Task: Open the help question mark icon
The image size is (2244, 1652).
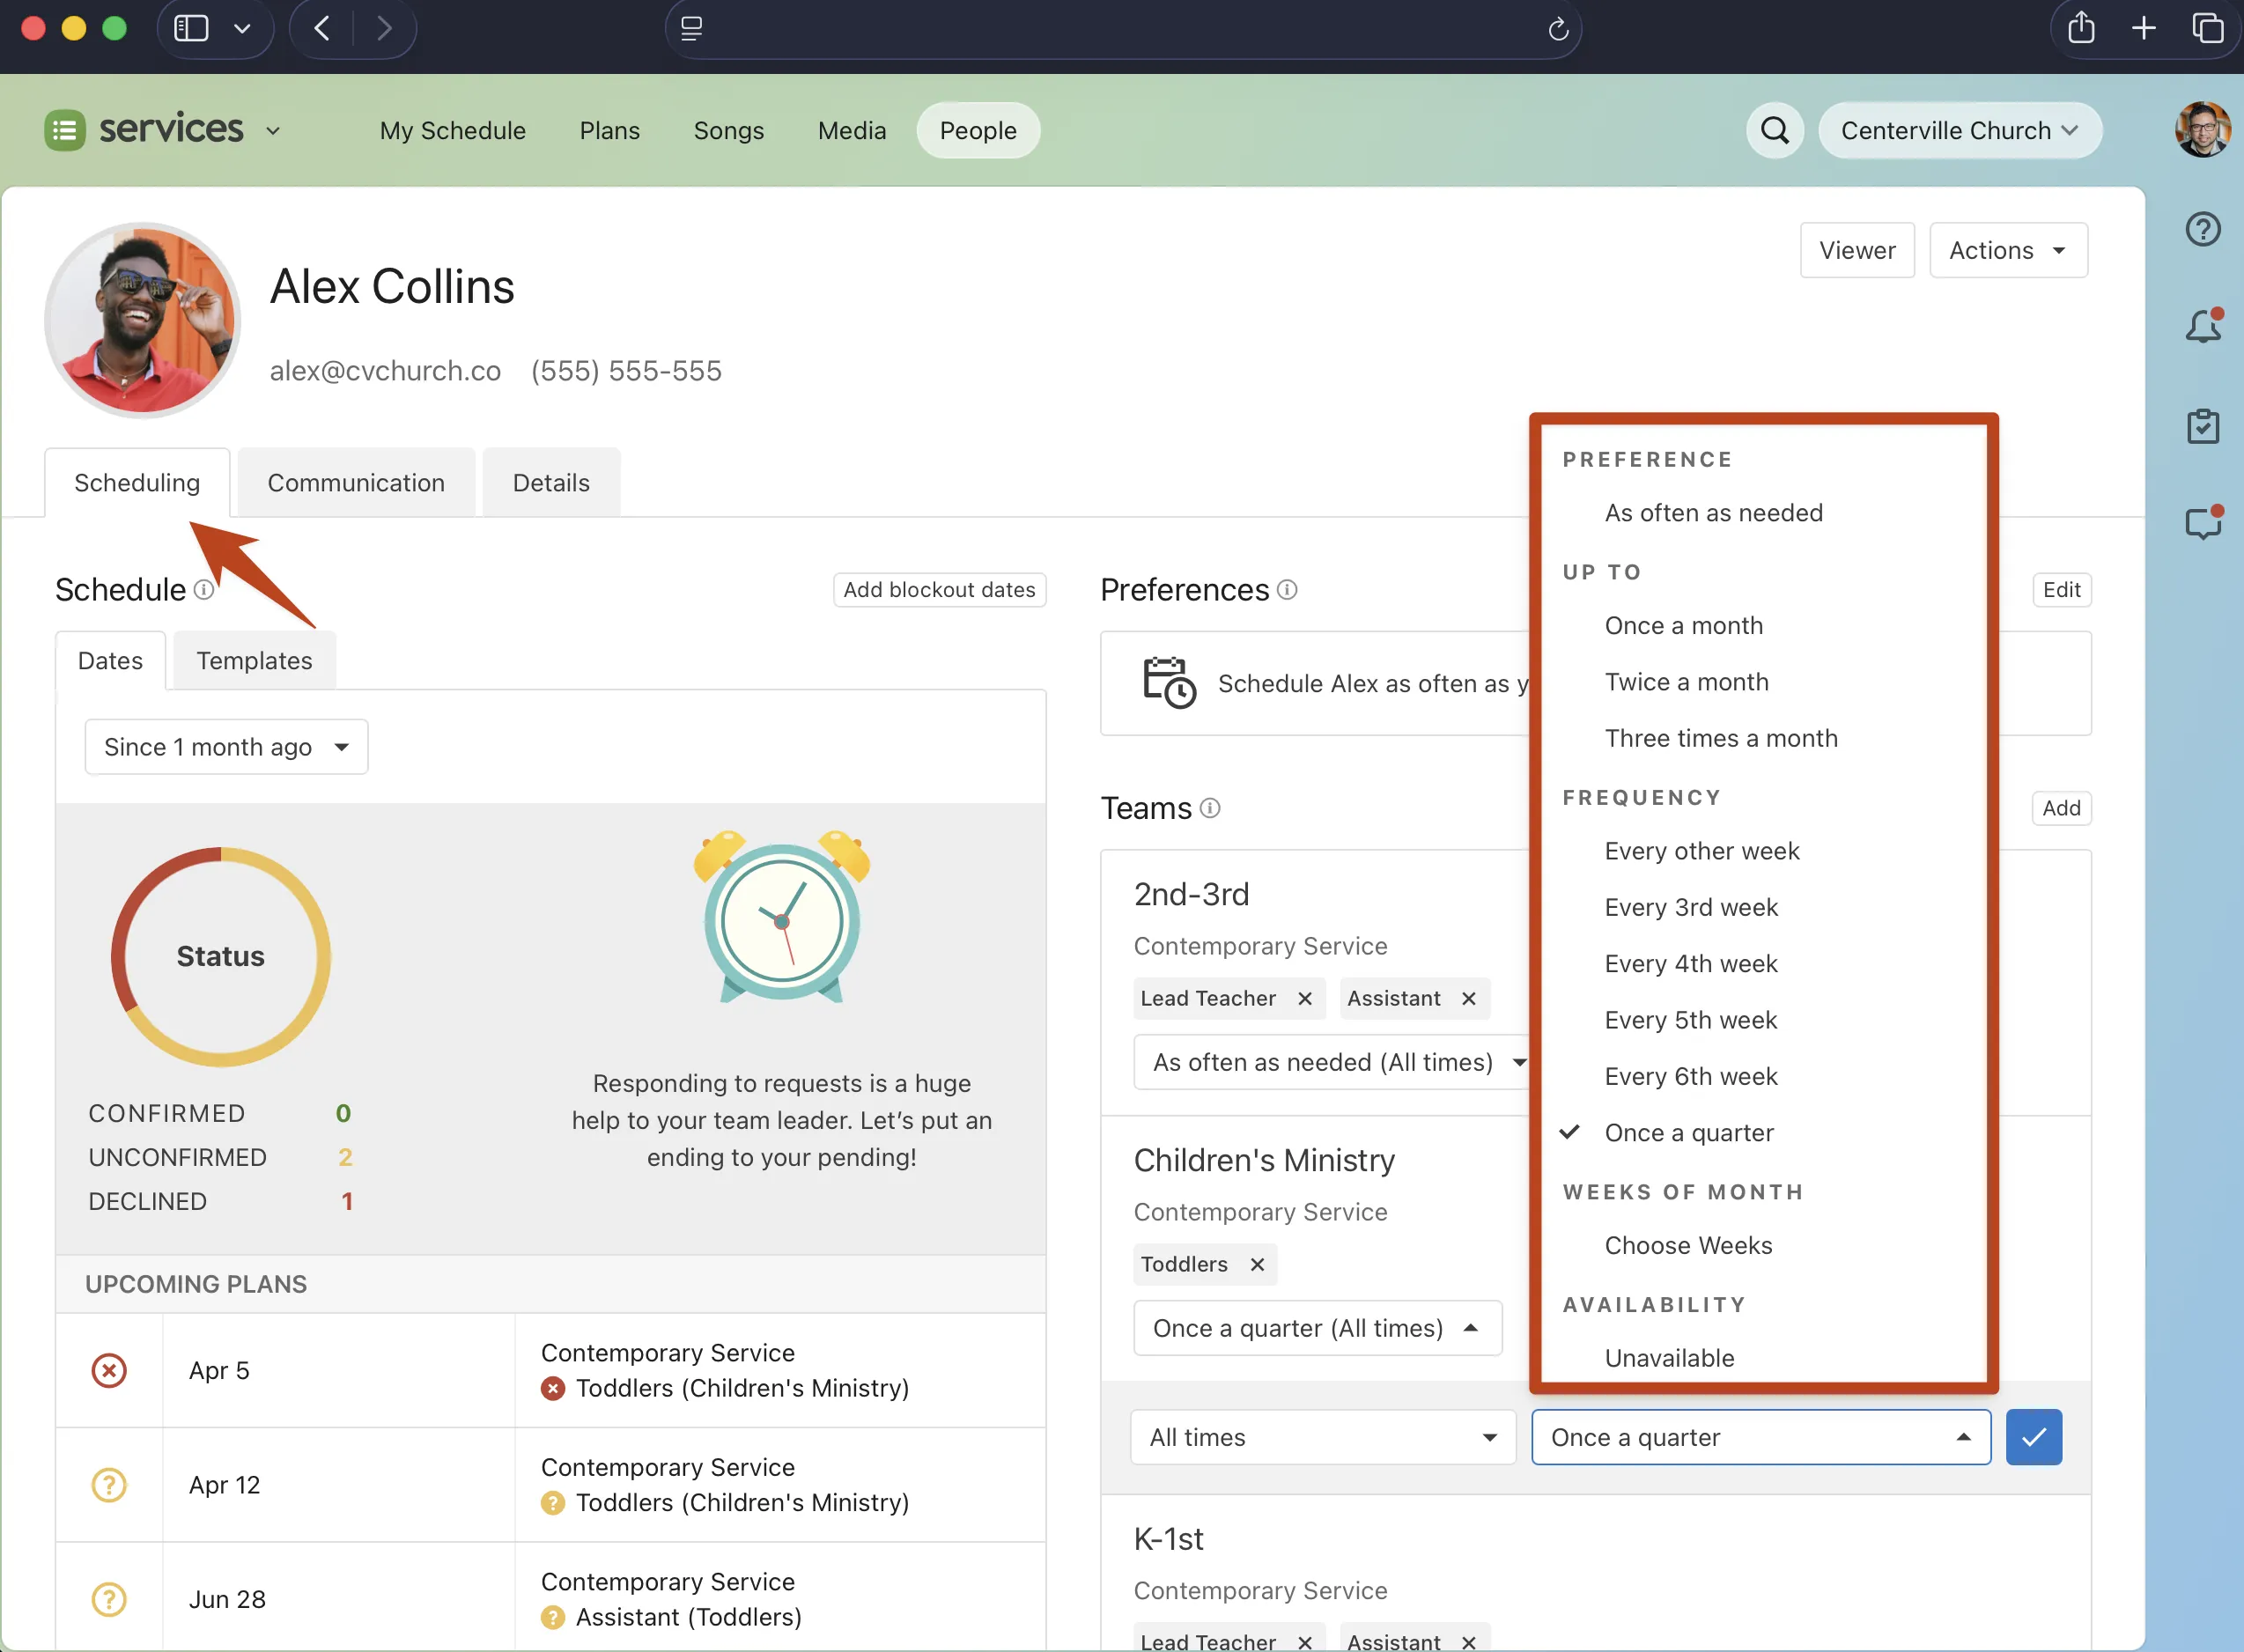Action: click(2202, 229)
